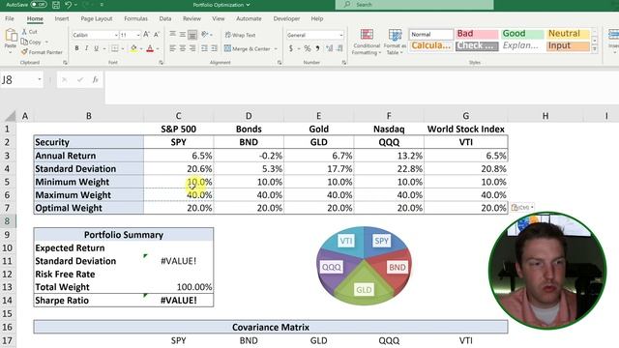Click Save icon in title bar
The width and height of the screenshot is (619, 348).
(x=56, y=5)
